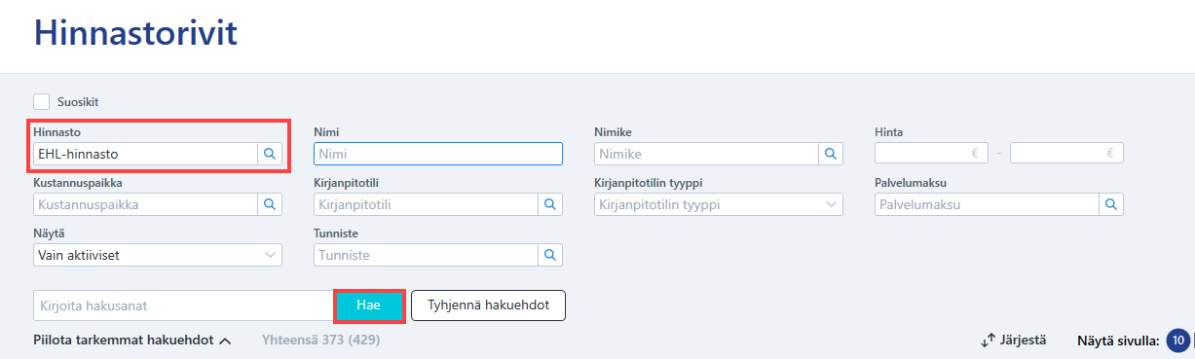Click the Kustannuspaikka input field

coord(146,204)
